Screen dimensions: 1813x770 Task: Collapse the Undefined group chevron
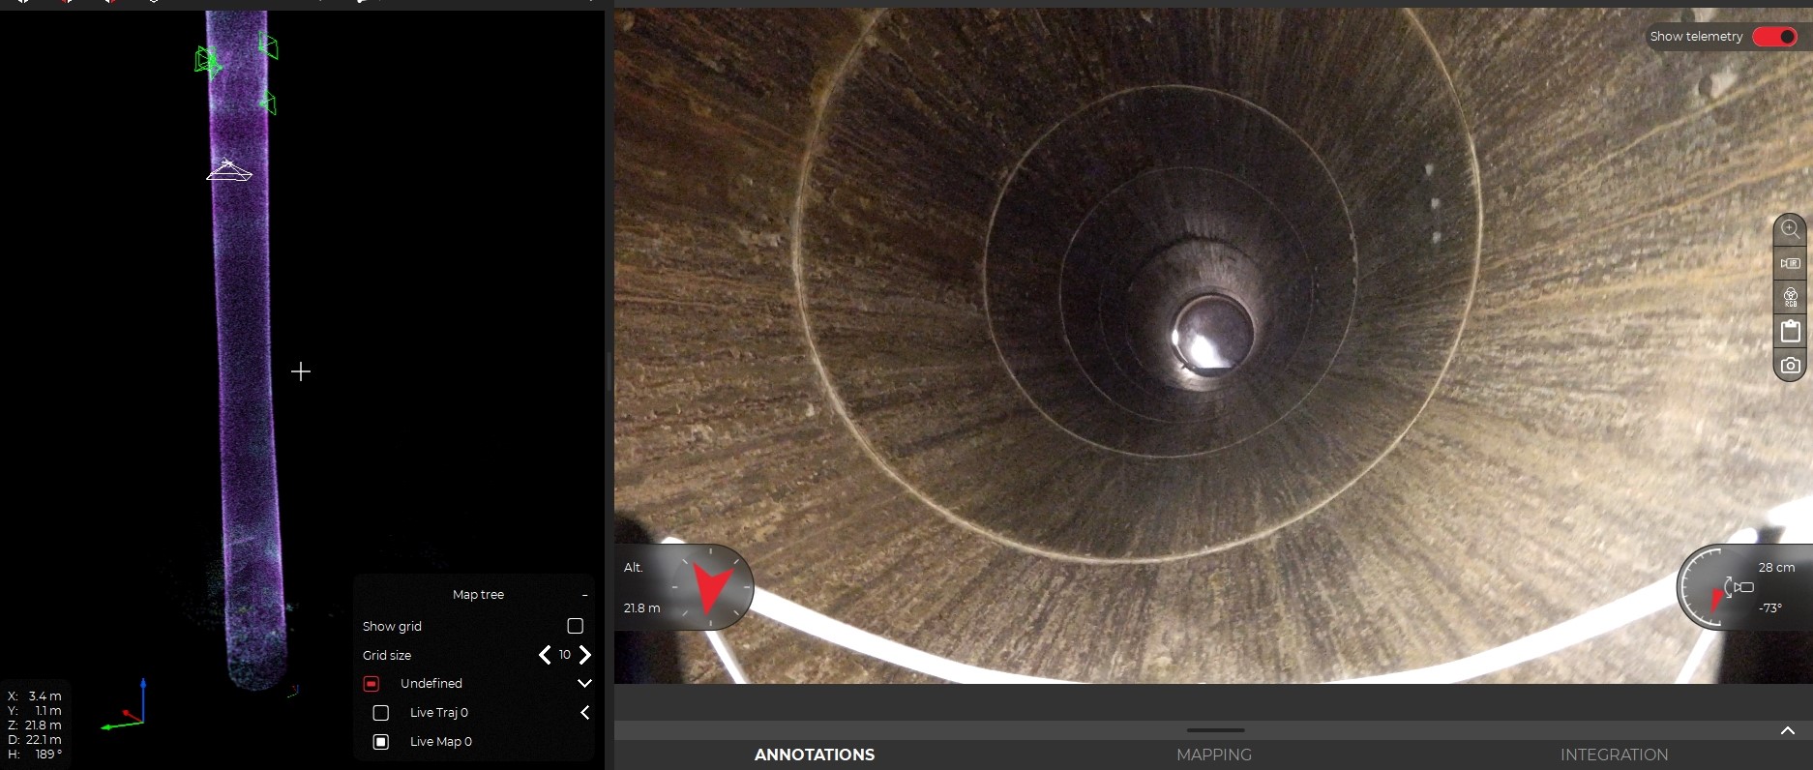click(x=584, y=683)
